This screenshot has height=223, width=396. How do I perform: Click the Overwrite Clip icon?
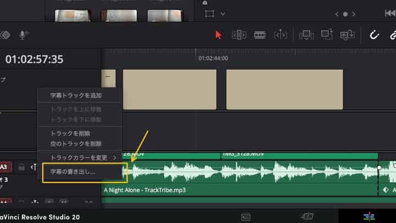[x=327, y=35]
